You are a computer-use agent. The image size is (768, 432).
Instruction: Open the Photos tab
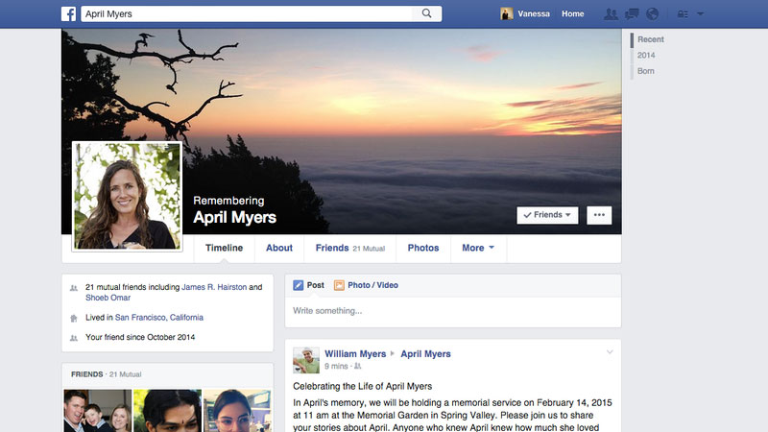click(x=423, y=248)
